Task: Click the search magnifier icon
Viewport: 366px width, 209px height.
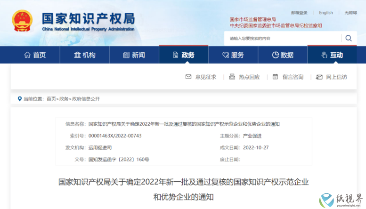Action: pos(349,38)
